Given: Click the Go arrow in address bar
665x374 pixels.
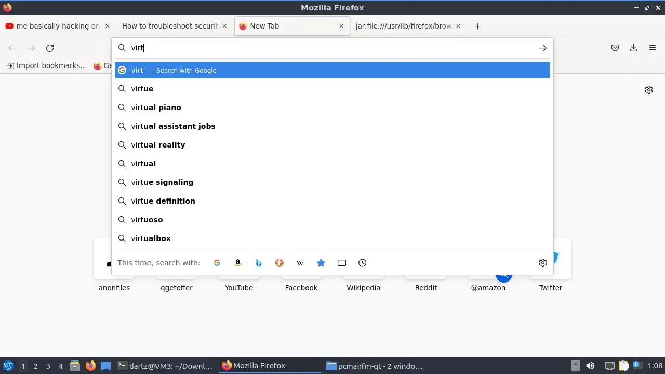Looking at the screenshot, I should click(x=543, y=48).
